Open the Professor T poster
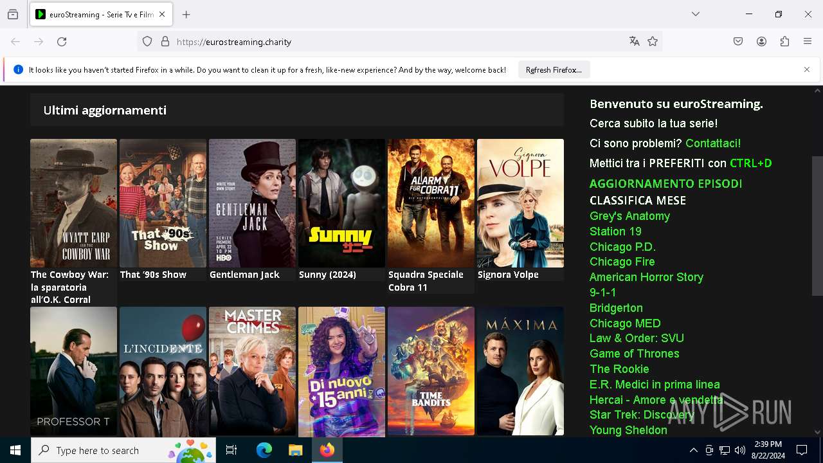The image size is (823, 463). (73, 371)
